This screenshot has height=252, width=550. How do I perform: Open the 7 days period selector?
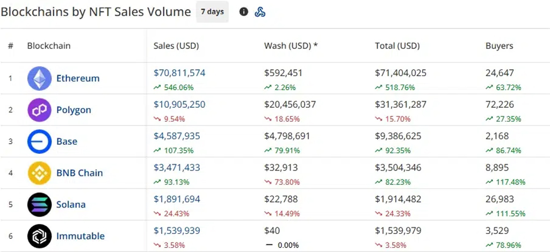point(212,12)
